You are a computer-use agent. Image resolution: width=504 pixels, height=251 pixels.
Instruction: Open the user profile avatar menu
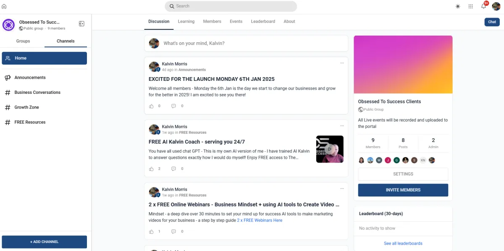pyautogui.click(x=496, y=6)
